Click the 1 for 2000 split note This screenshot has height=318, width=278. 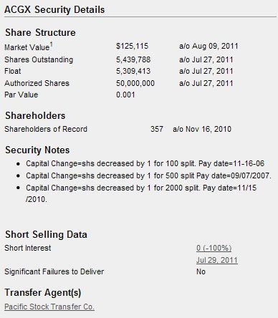coord(141,193)
